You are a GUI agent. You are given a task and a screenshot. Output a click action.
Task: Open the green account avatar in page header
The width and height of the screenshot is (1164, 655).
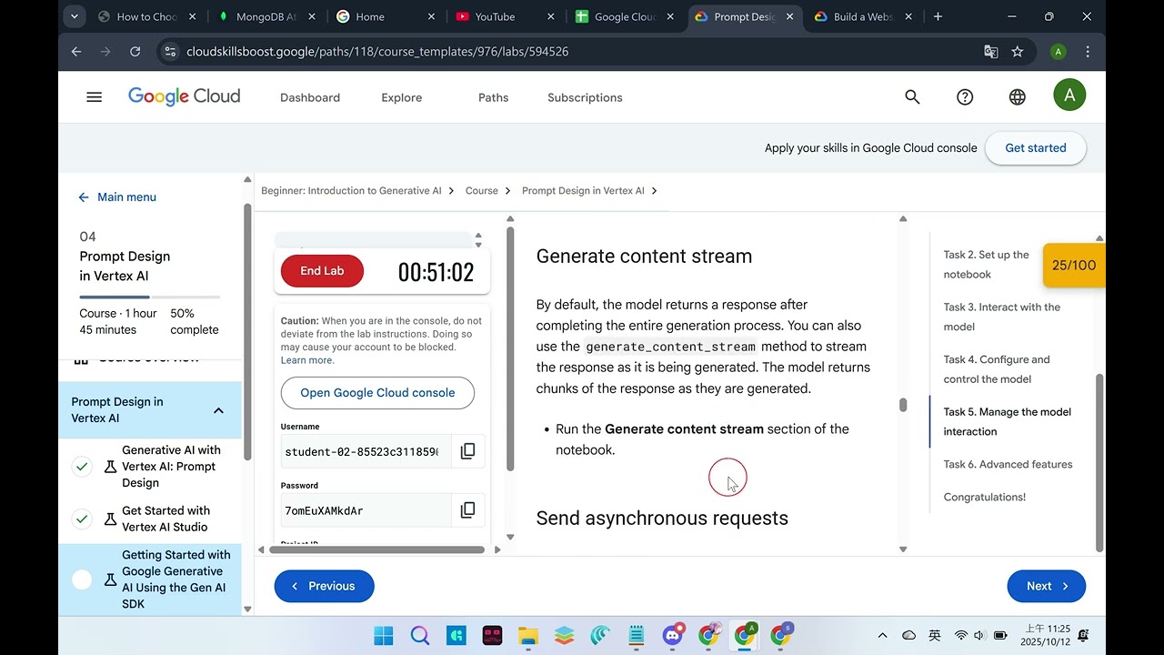[x=1069, y=96]
